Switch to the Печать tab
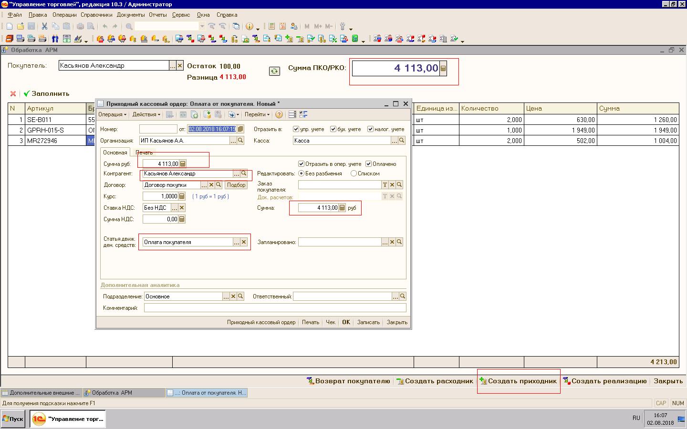Viewport: 687px width, 429px height. 144,153
